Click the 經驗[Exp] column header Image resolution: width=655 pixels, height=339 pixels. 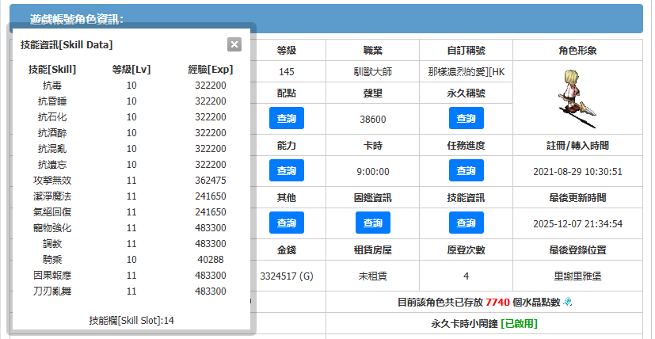pyautogui.click(x=211, y=70)
